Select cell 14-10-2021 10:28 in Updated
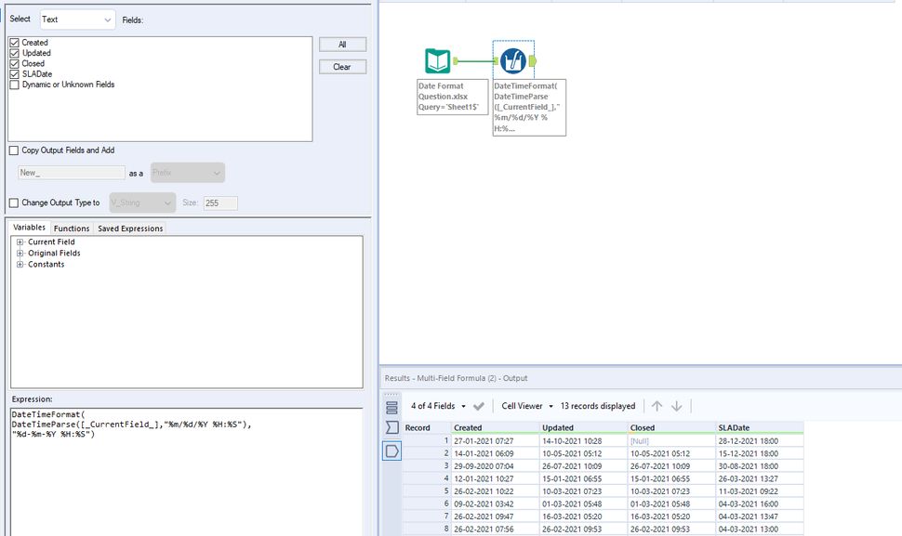 point(583,441)
